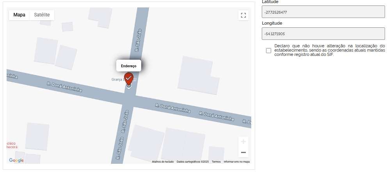Zoom out with the minus button
Image resolution: width=387 pixels, height=172 pixels.
243,152
